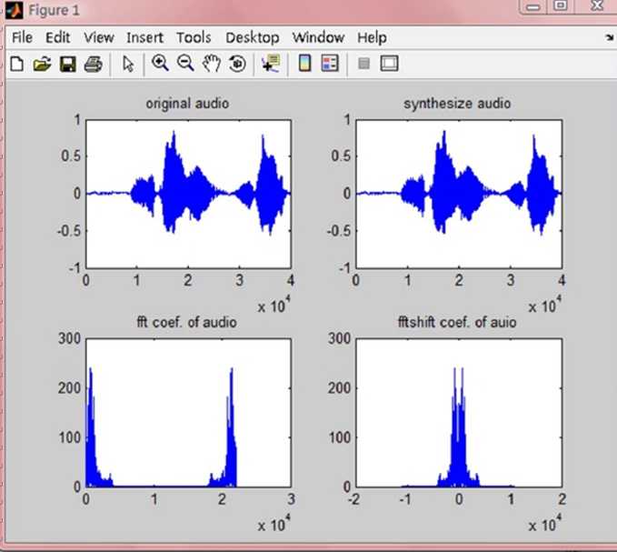Click the 'synthesize audio' plot title

click(457, 104)
